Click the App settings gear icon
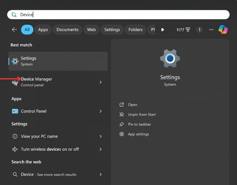Viewport: 237px width, 185px height. 122,134
